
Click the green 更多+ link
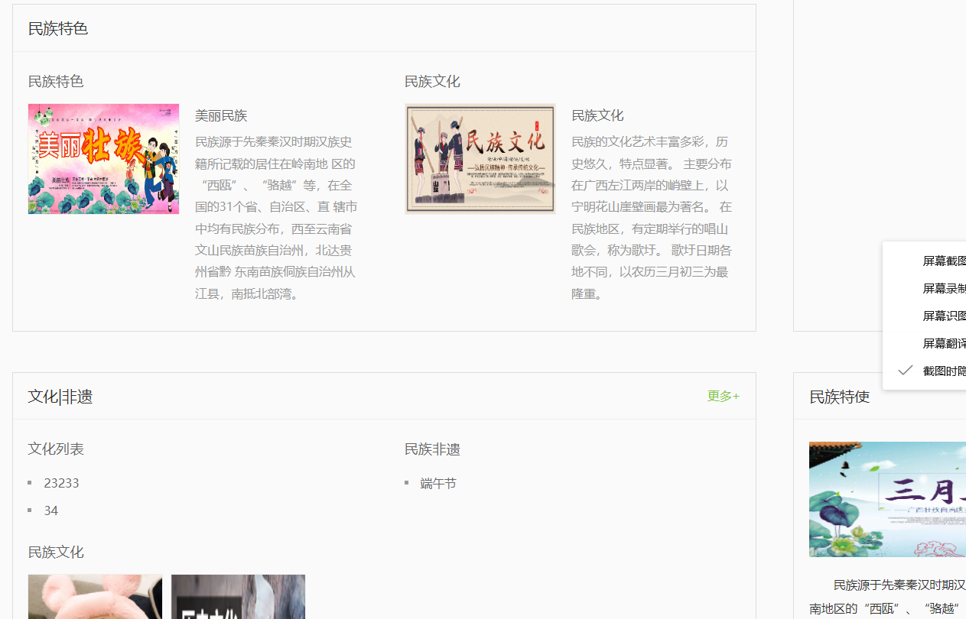(723, 396)
